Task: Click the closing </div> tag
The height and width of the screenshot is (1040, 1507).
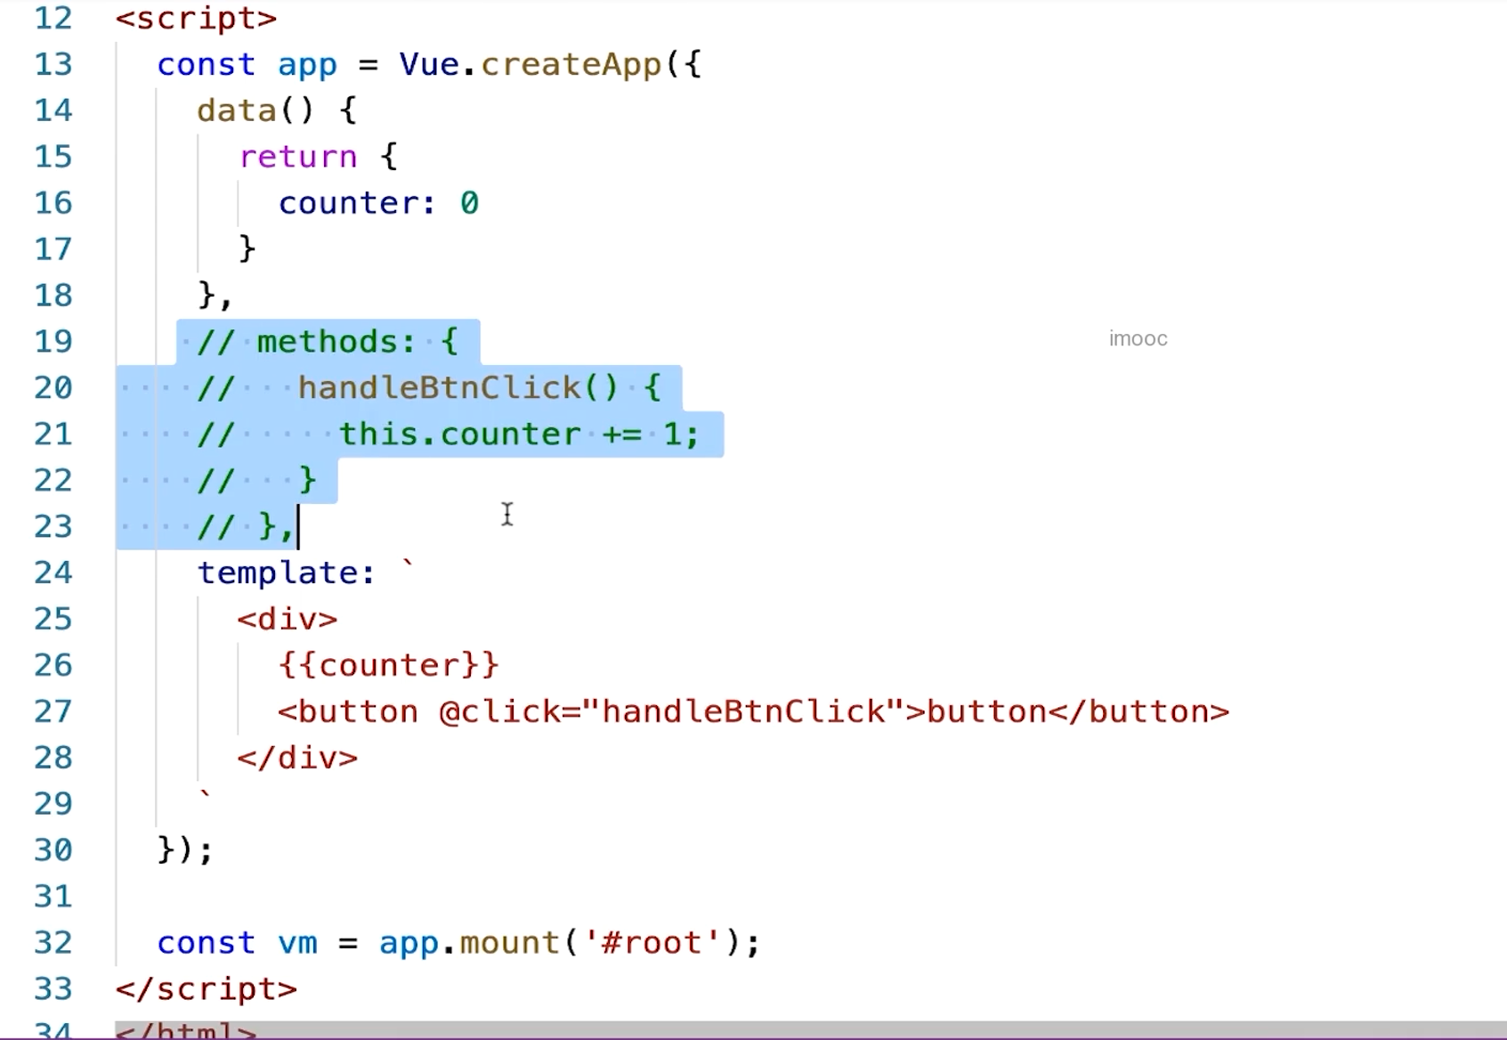Action: pos(297,758)
